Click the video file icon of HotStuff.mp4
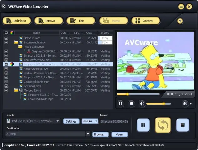 (21, 38)
